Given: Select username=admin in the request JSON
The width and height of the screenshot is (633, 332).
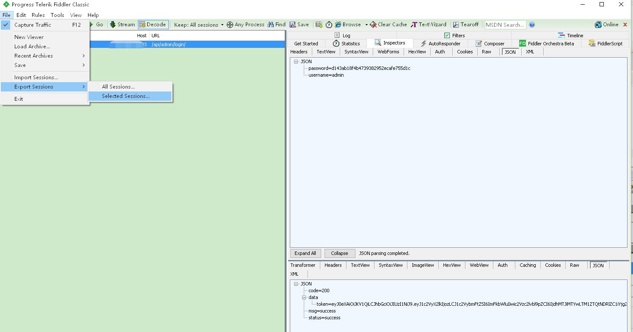Looking at the screenshot, I should coord(326,75).
